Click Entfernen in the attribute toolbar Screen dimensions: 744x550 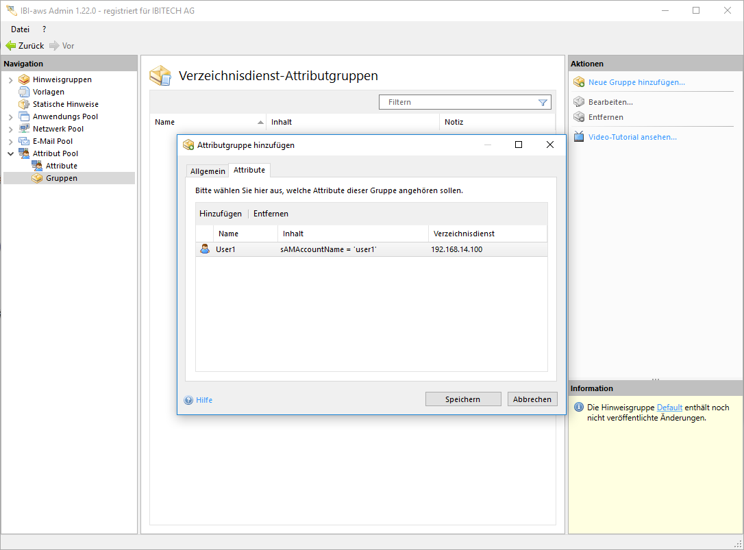pos(271,214)
